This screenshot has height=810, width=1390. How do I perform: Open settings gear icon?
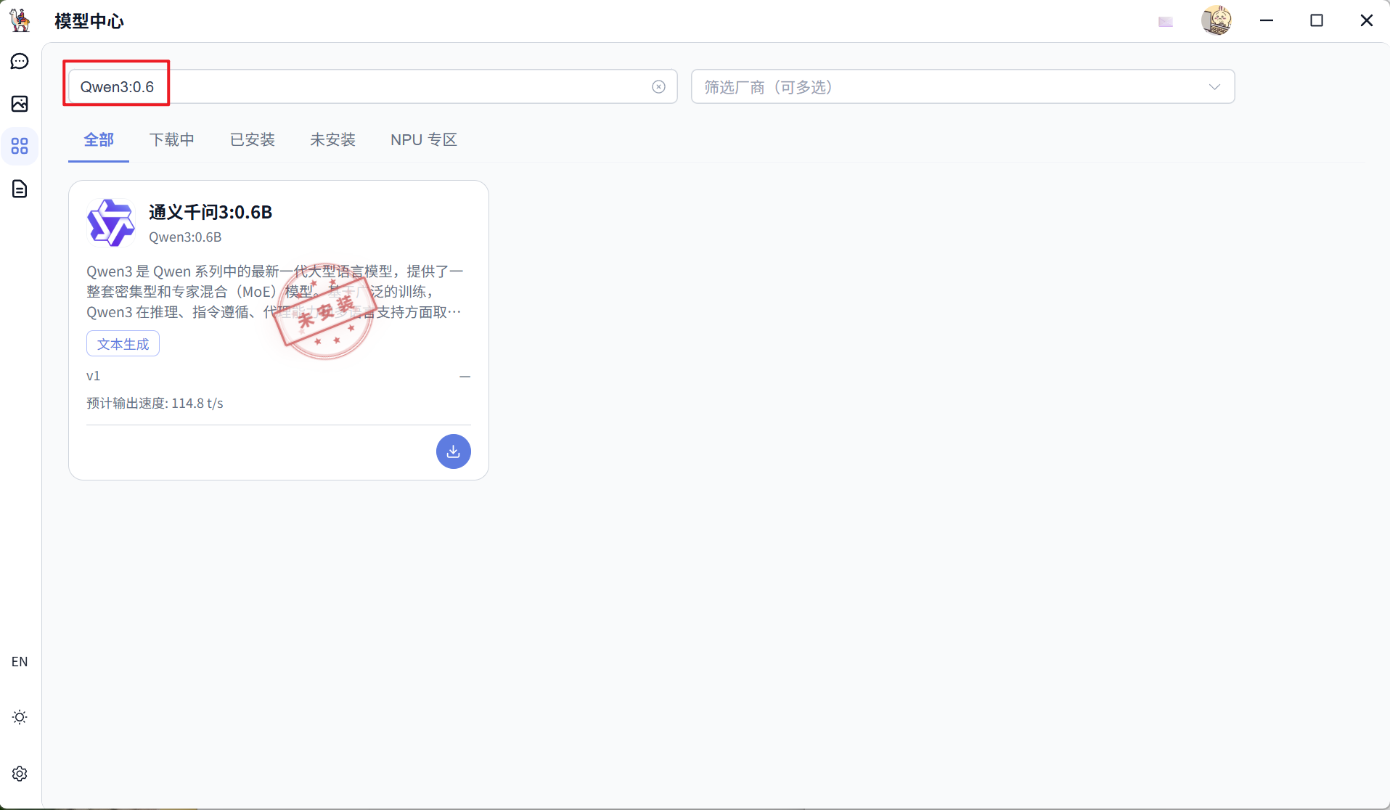point(20,774)
